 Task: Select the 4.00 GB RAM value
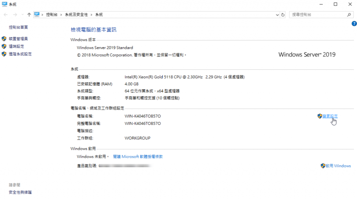[131, 84]
